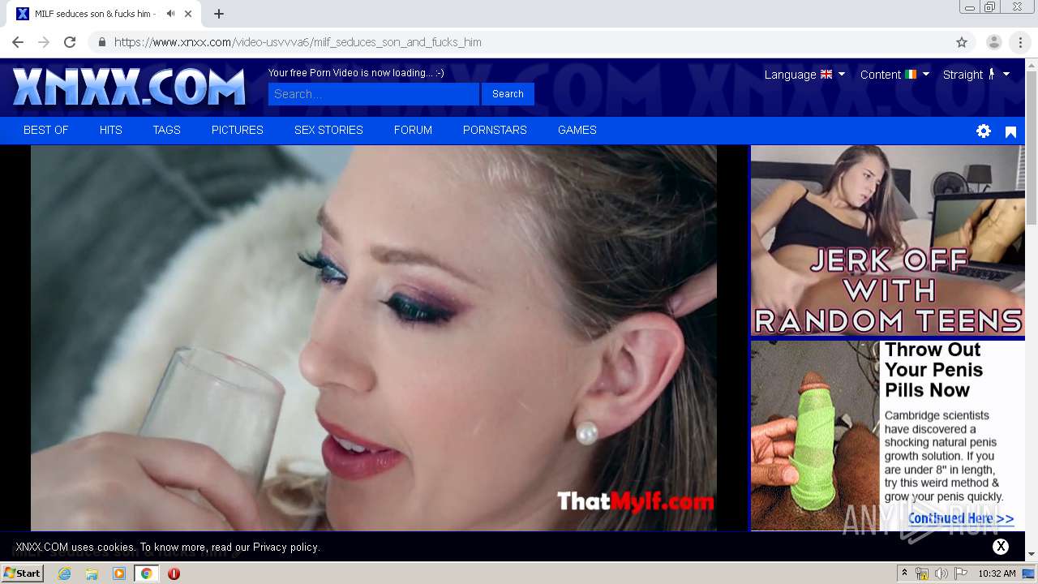The image size is (1038, 584).
Task: Launch Internet Explorer from taskbar
Action: tap(64, 573)
